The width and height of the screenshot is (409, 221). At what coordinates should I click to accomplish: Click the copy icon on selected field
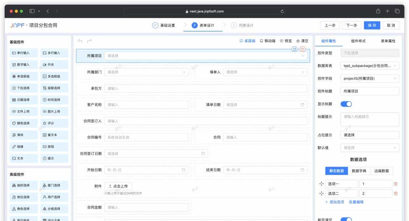pyautogui.click(x=294, y=49)
